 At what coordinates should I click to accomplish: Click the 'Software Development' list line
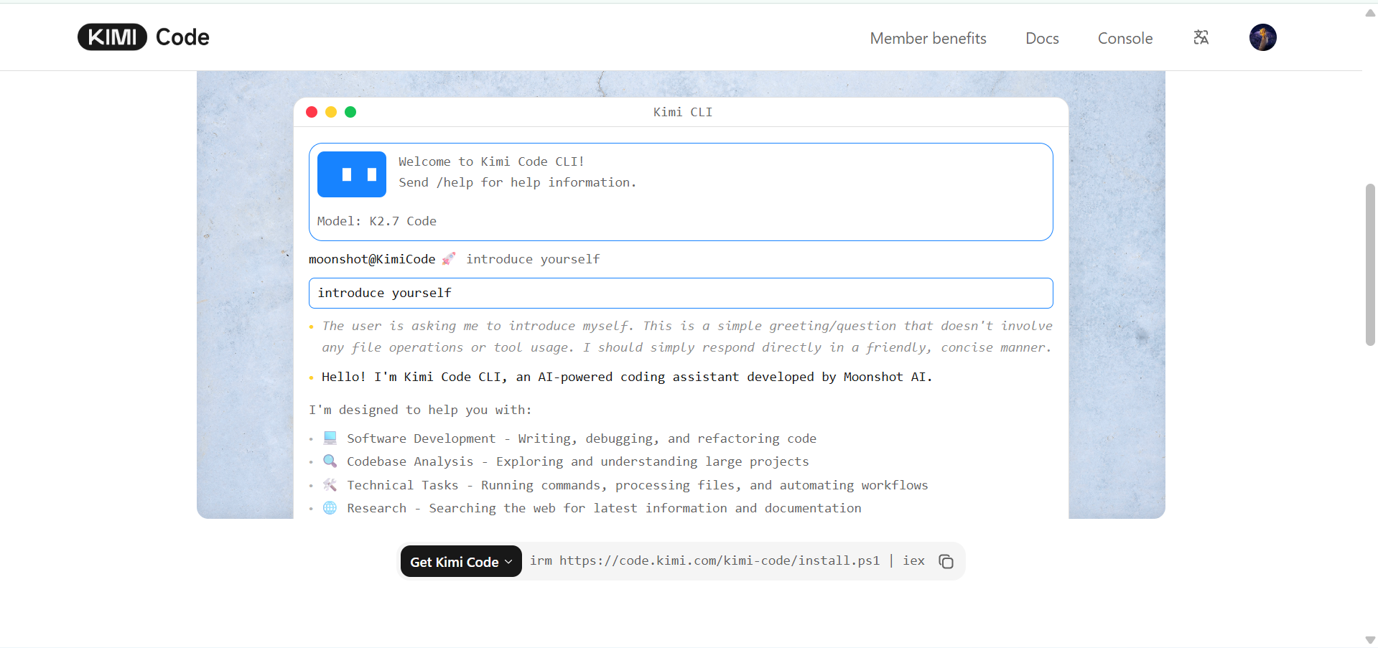582,438
